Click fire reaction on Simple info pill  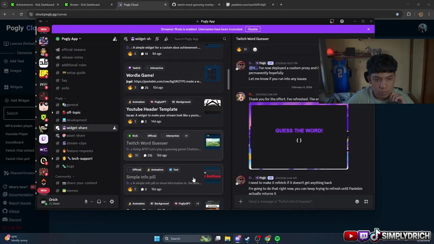pos(132,189)
